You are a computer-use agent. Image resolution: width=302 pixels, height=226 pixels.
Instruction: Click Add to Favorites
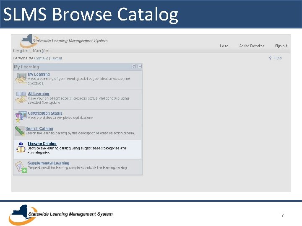click(x=252, y=46)
